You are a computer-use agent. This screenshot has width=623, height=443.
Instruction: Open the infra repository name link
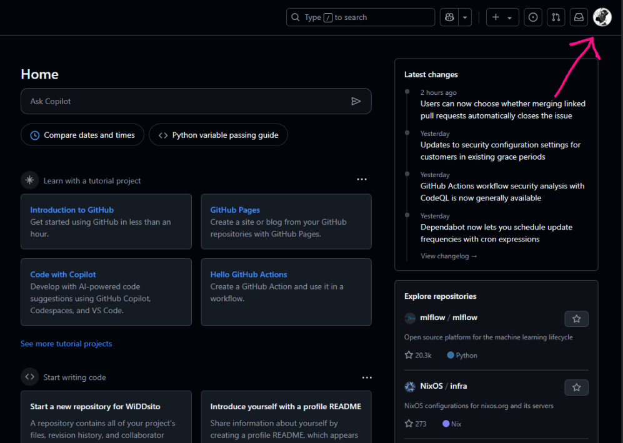pyautogui.click(x=459, y=386)
